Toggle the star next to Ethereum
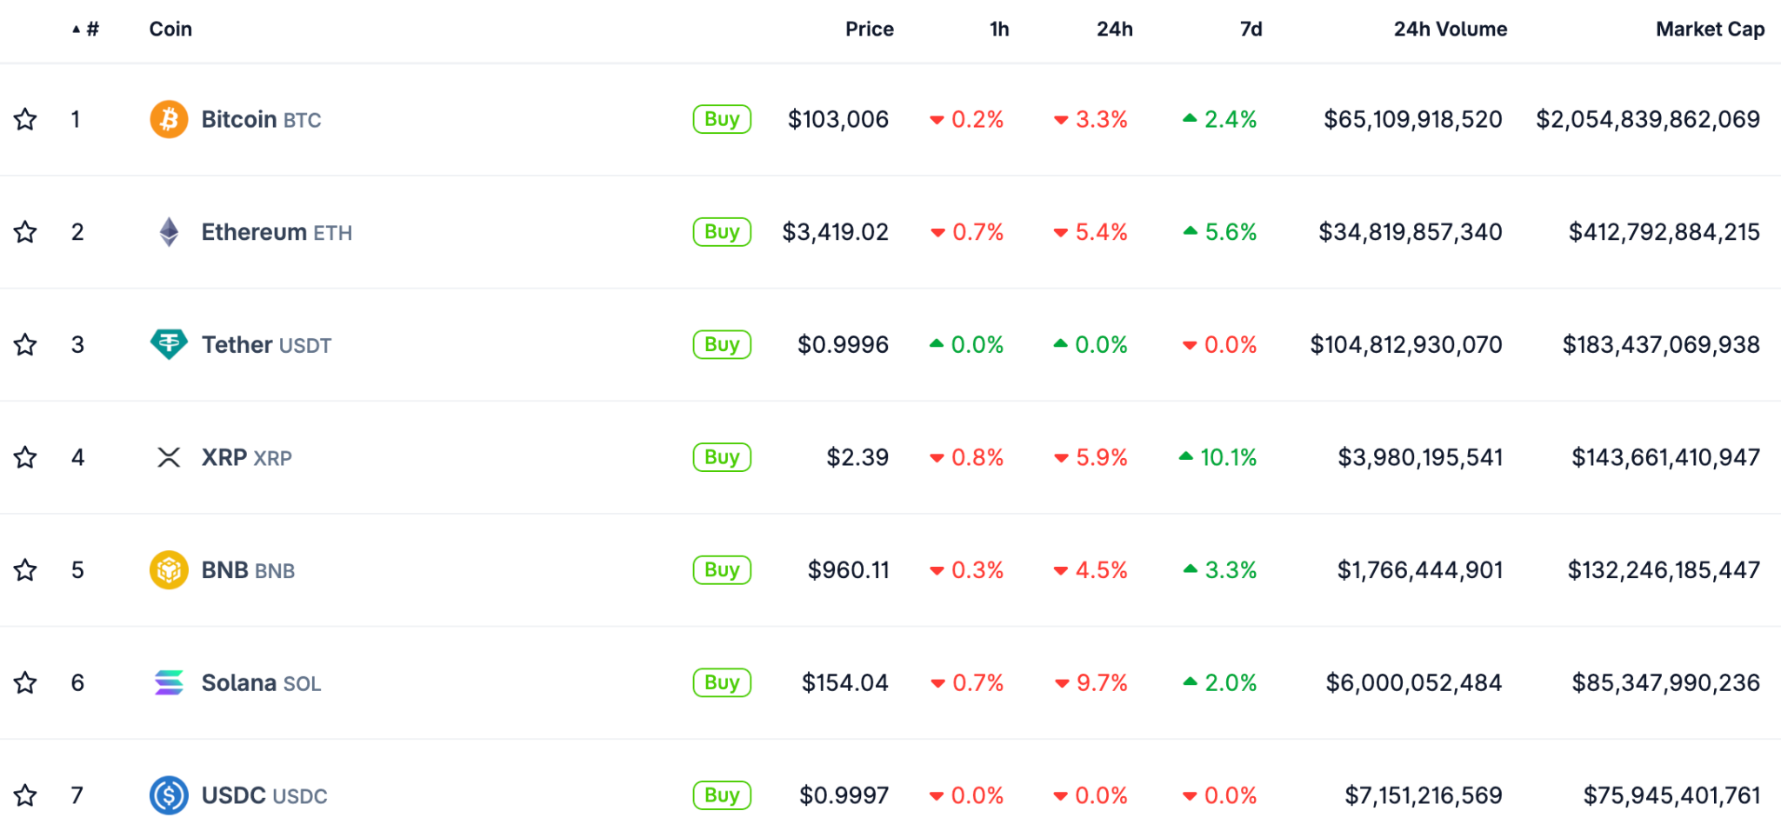This screenshot has height=831, width=1781. [26, 232]
